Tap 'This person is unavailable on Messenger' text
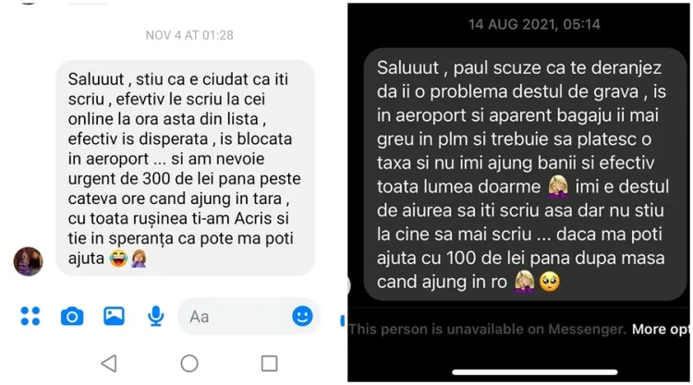Image resolution: width=693 pixels, height=385 pixels. click(487, 330)
